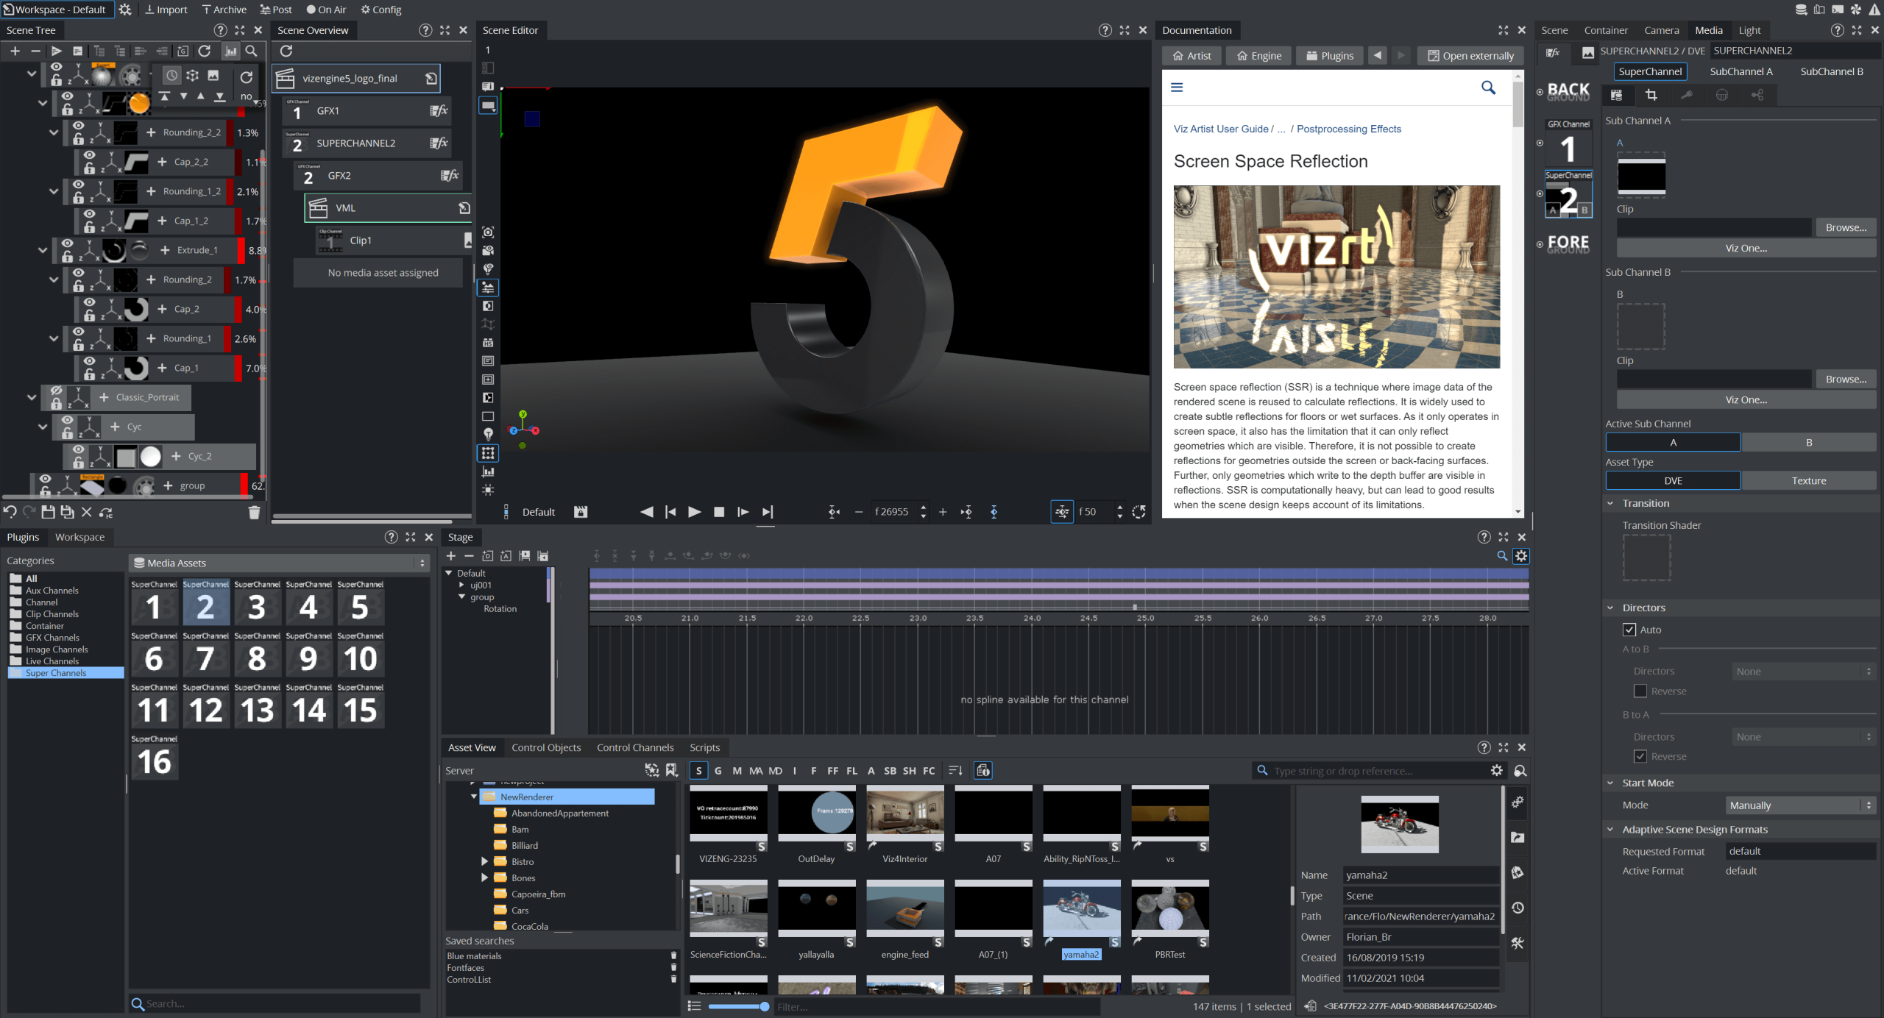Enable the Auto checkbox under Directors
Screen dimensions: 1884x1018
[x=1630, y=630]
